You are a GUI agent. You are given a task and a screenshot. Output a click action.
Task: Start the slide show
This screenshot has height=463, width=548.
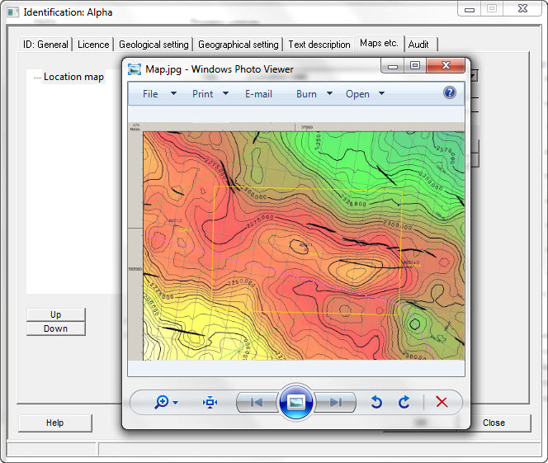[296, 402]
